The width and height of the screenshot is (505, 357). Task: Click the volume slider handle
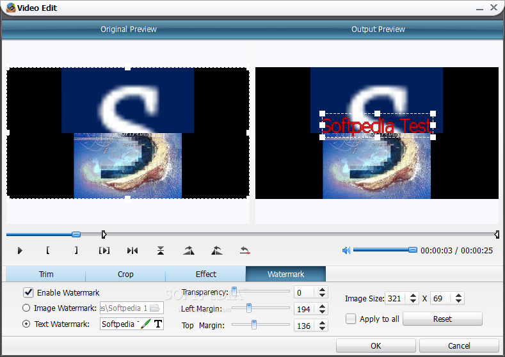[413, 250]
